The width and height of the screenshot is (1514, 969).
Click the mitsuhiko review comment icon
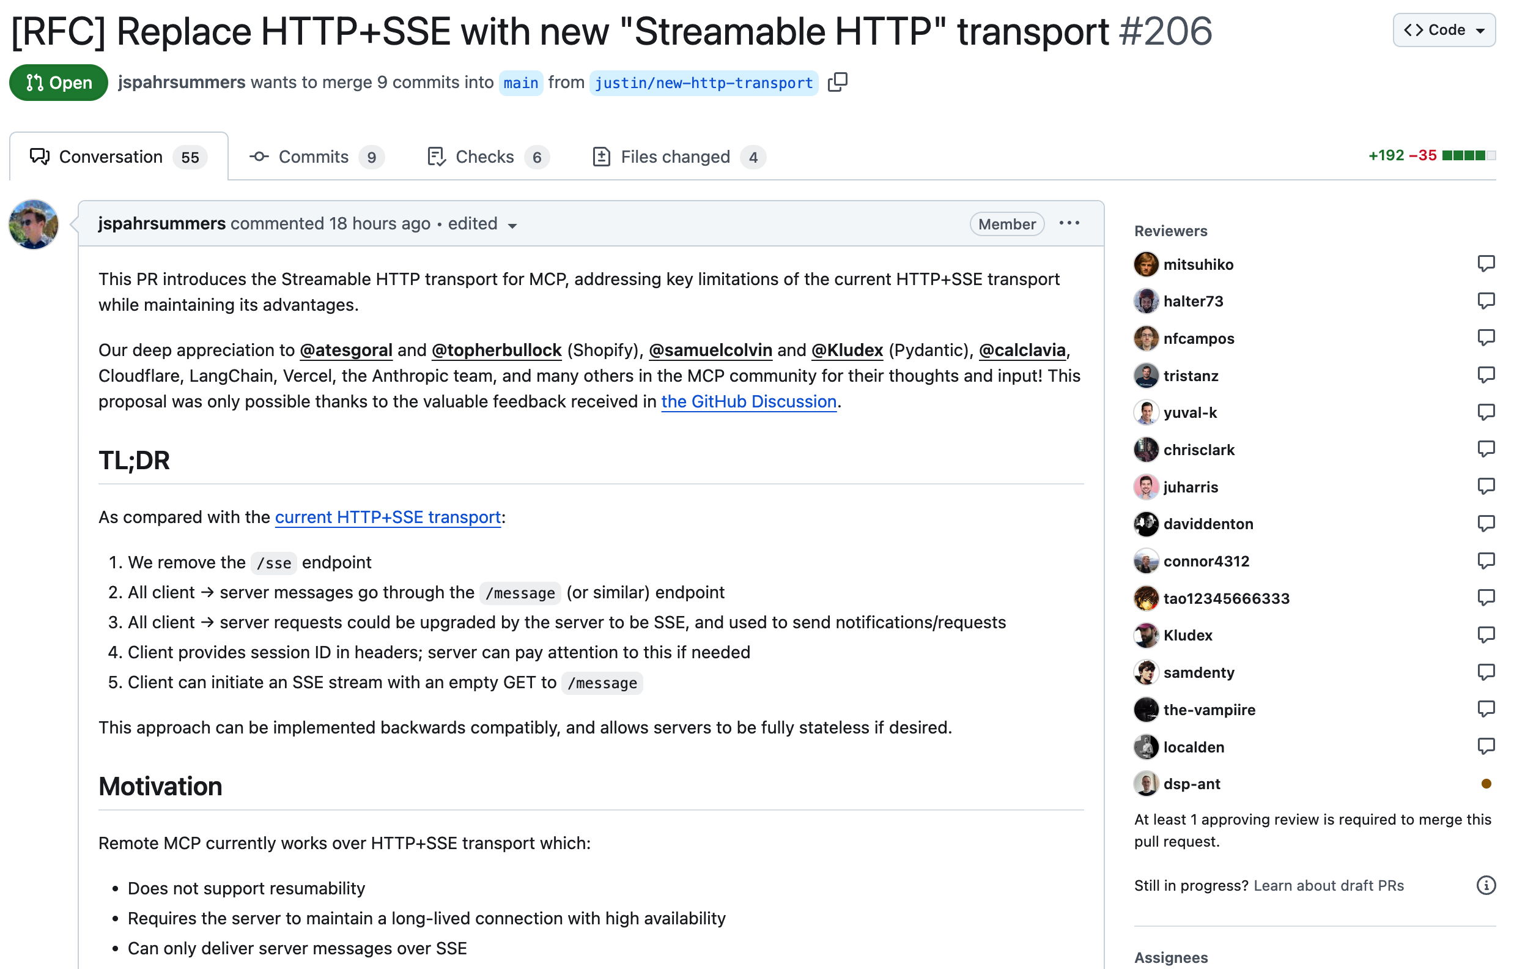(x=1485, y=264)
